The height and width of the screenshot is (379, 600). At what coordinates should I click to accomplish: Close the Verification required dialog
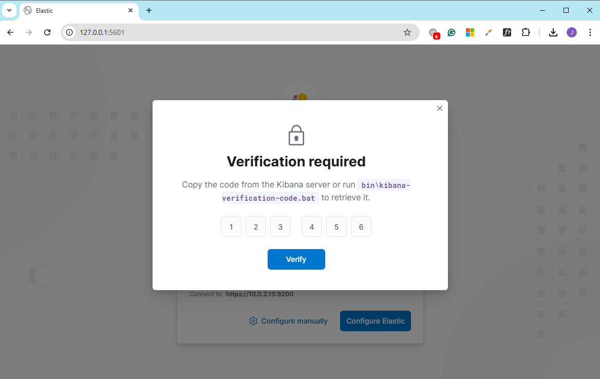tap(440, 108)
